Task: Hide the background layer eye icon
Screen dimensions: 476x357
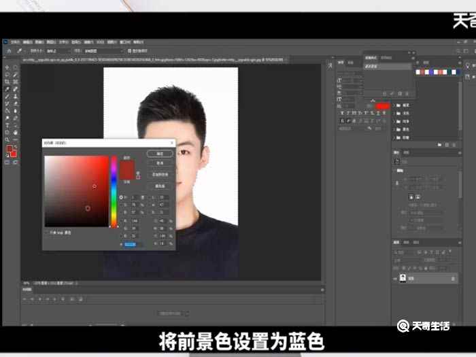Action: [x=395, y=279]
